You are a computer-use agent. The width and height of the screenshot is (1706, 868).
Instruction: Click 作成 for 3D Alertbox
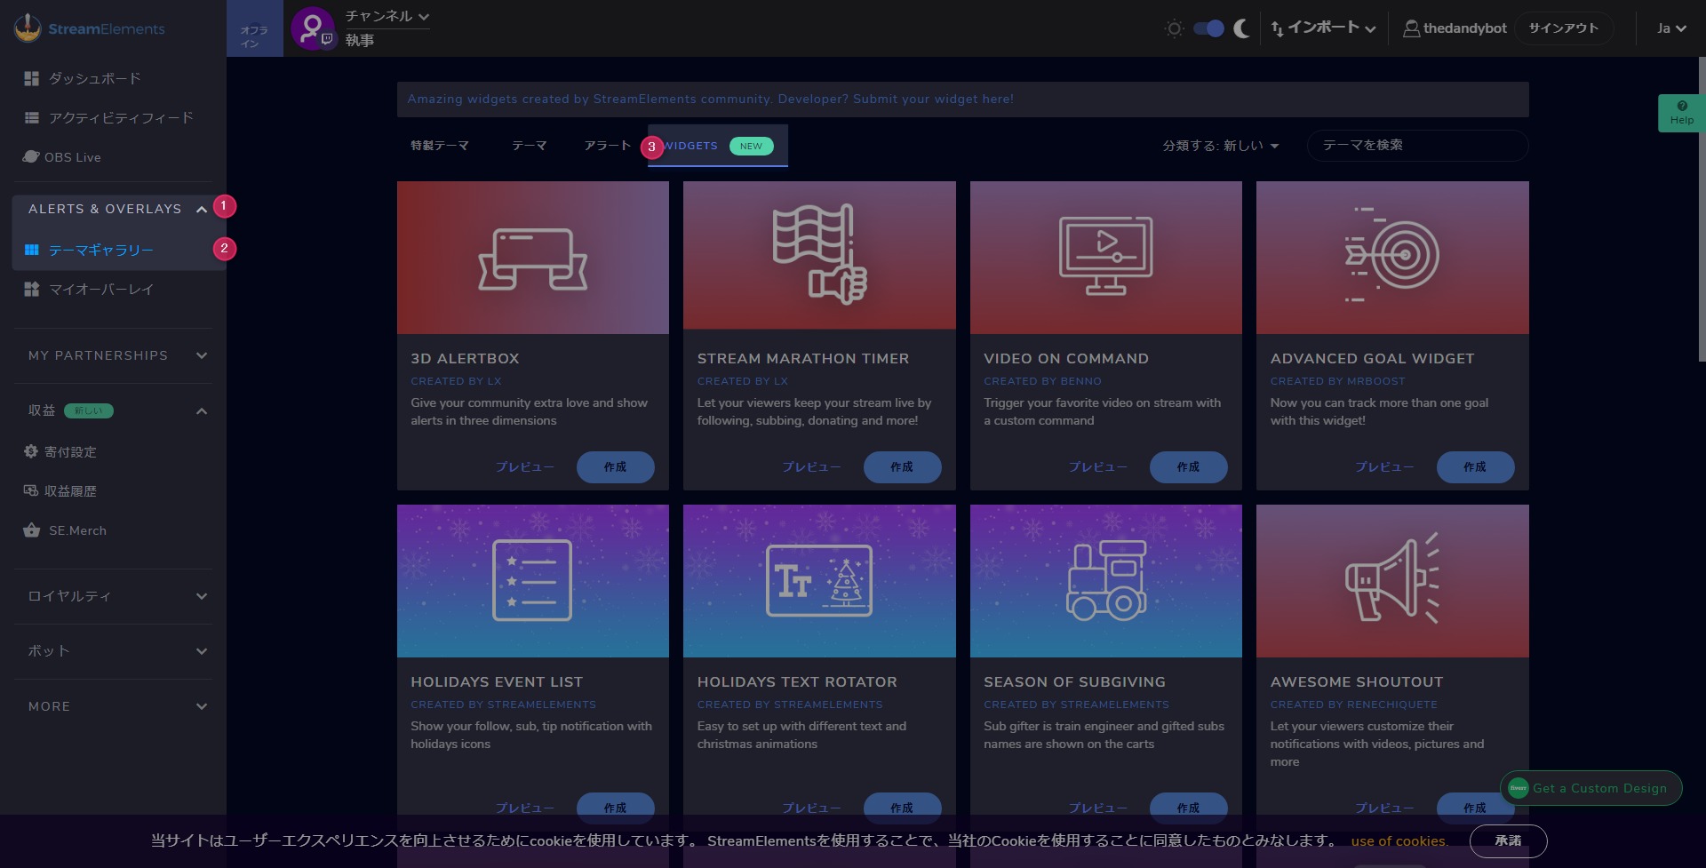615,467
